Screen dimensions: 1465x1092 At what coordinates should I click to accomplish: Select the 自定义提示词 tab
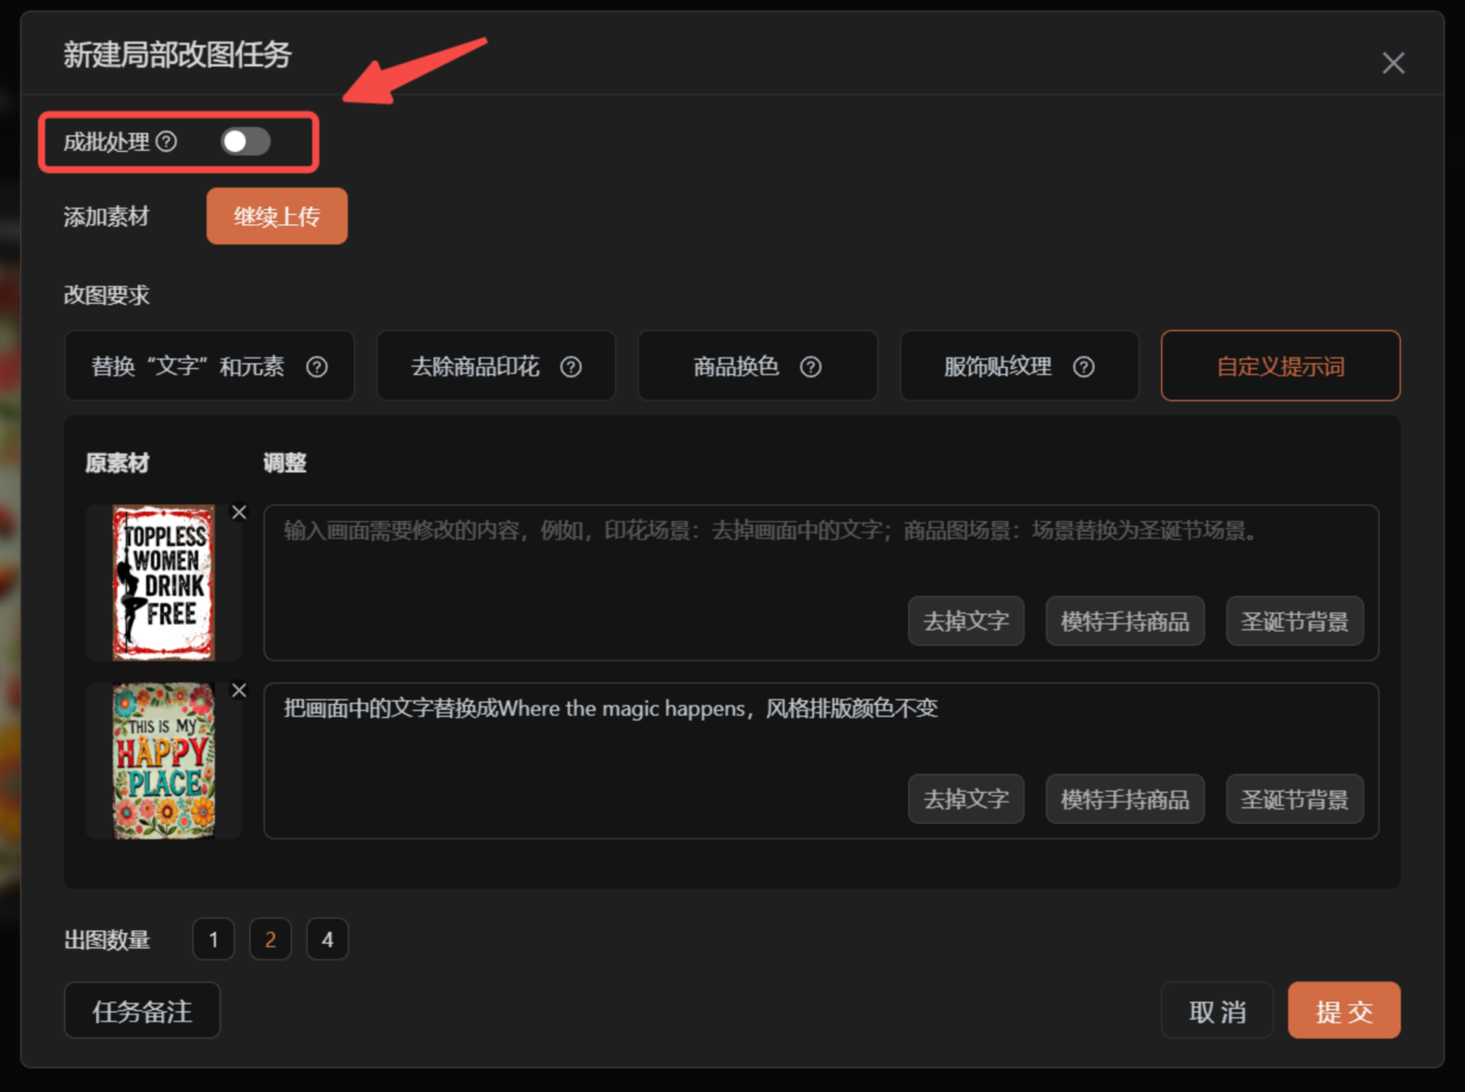click(1281, 366)
